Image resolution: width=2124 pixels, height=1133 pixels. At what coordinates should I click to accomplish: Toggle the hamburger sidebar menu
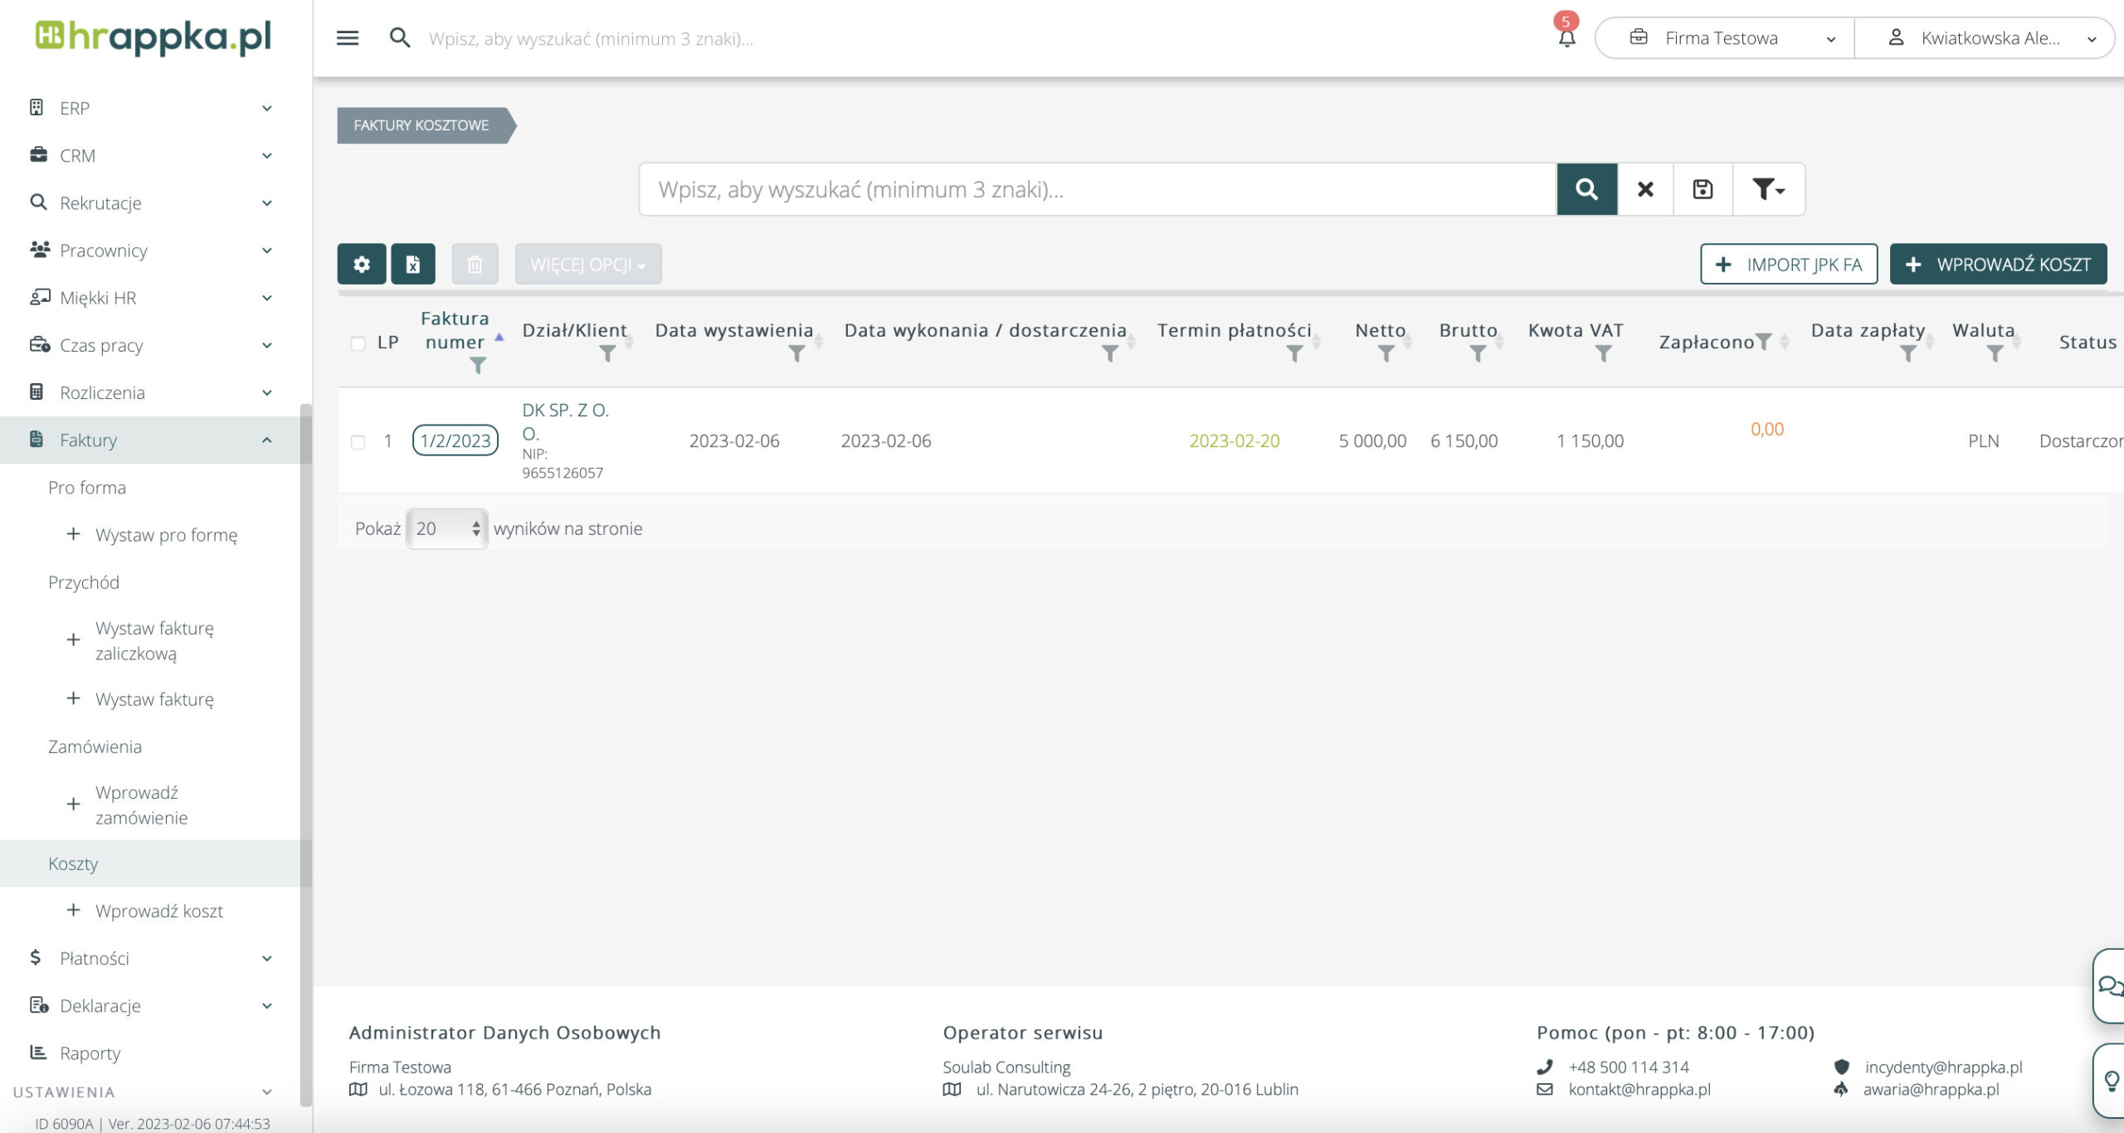click(347, 38)
